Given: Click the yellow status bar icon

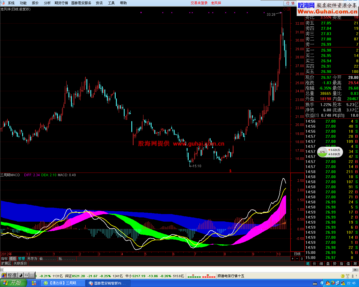Looking at the screenshot, I should point(343,276).
